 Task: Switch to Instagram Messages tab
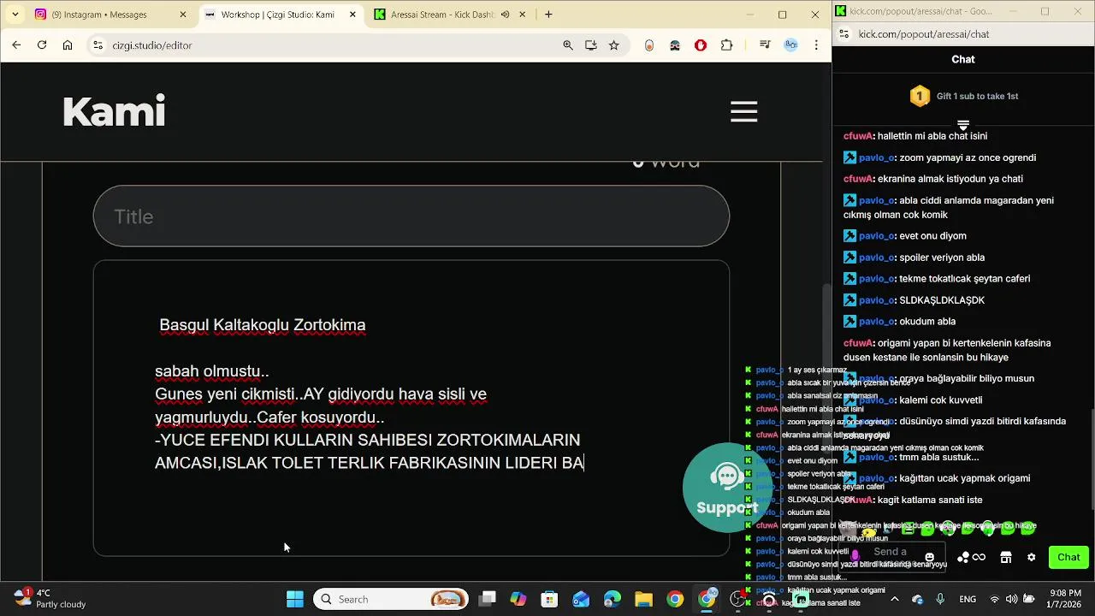click(109, 15)
